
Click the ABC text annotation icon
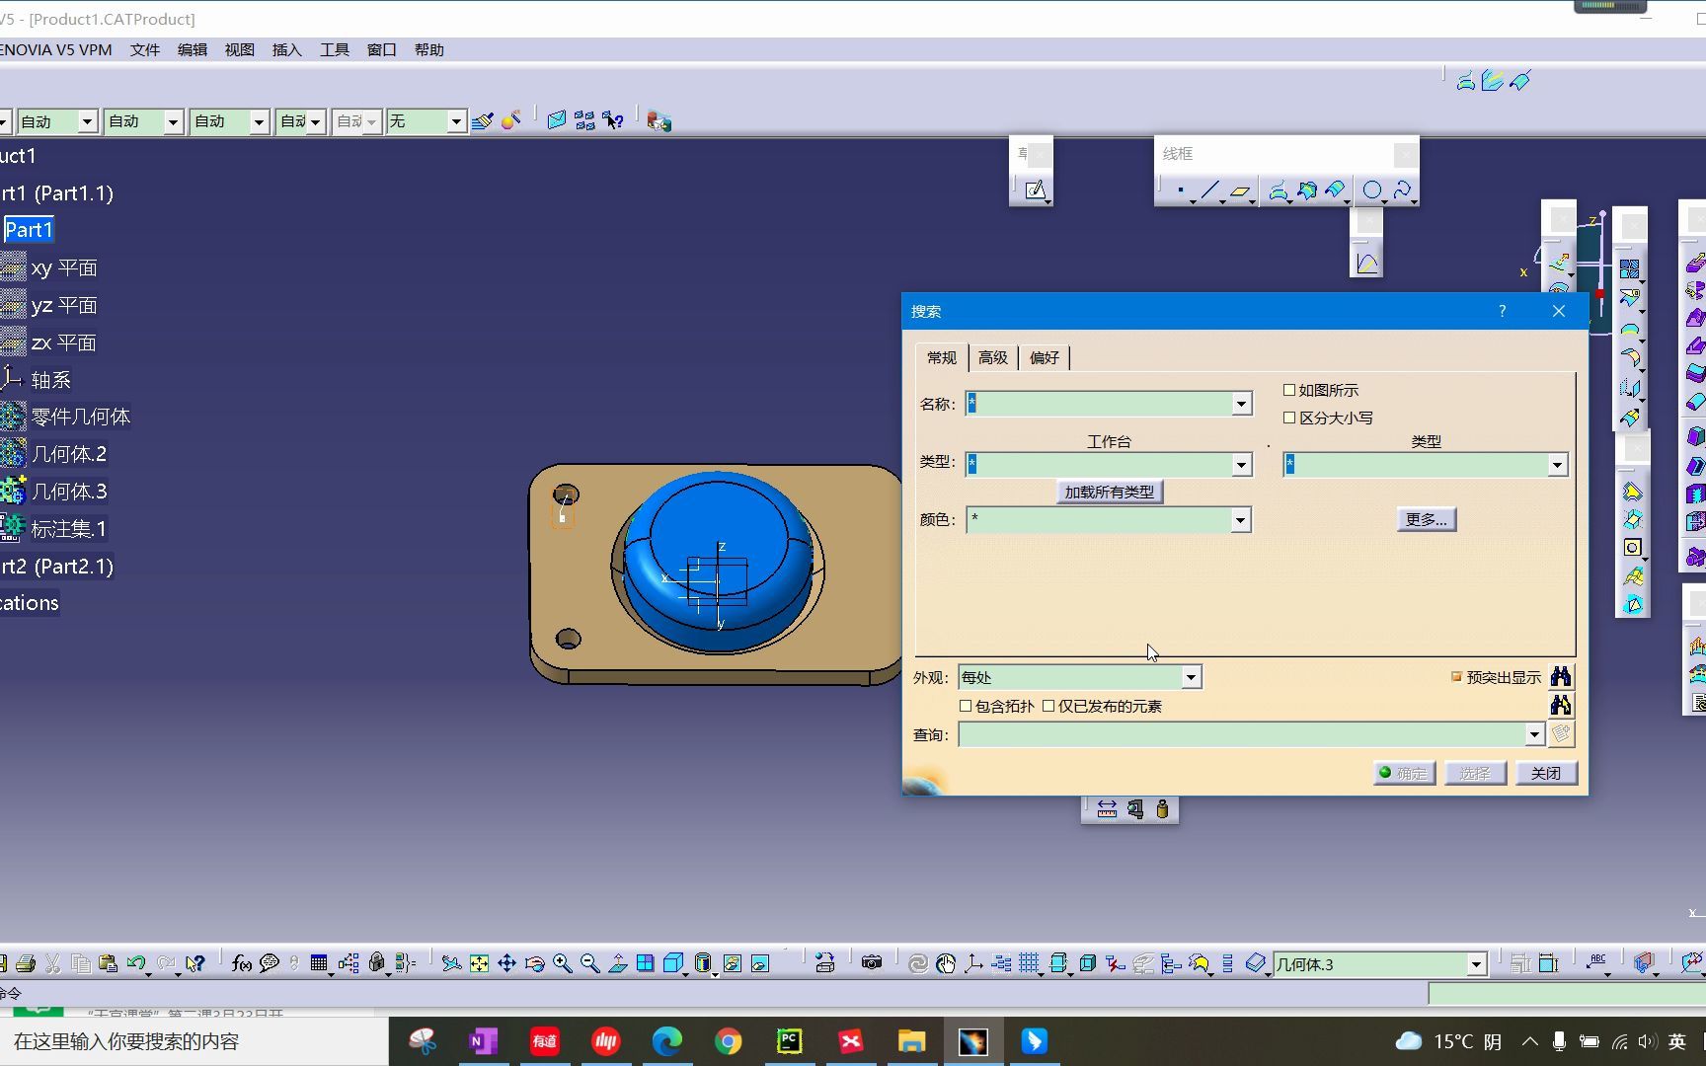(x=1596, y=962)
